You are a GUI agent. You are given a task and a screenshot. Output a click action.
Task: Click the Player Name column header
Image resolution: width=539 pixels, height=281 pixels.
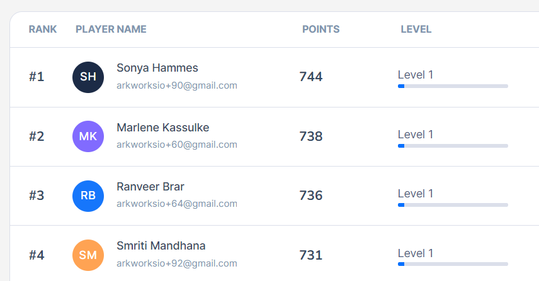111,29
